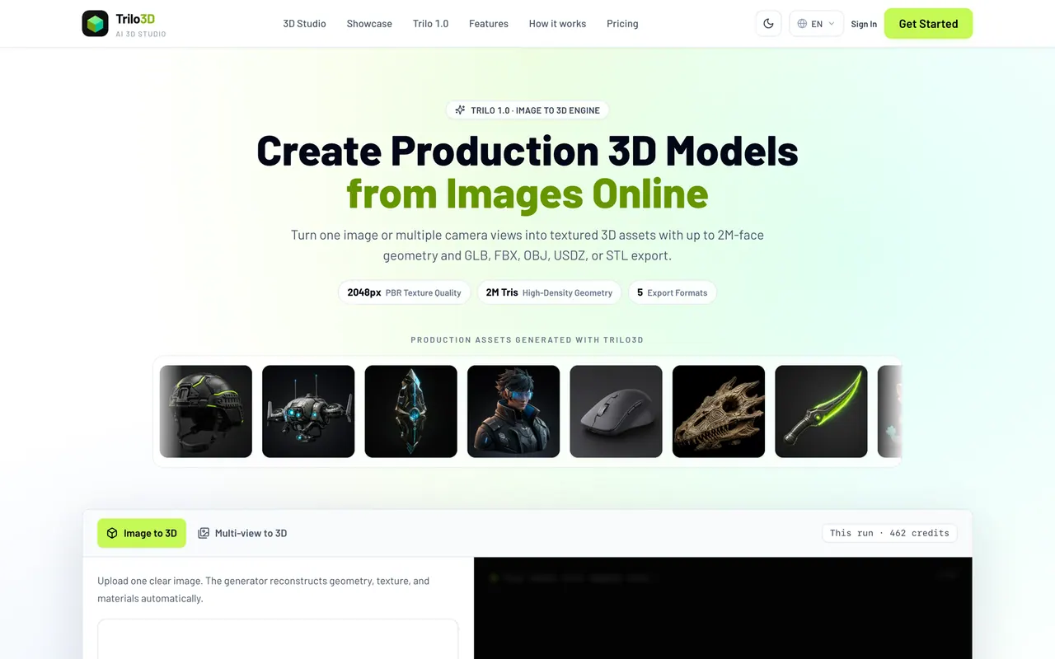Switch to the Image to 3D tab

tap(142, 533)
